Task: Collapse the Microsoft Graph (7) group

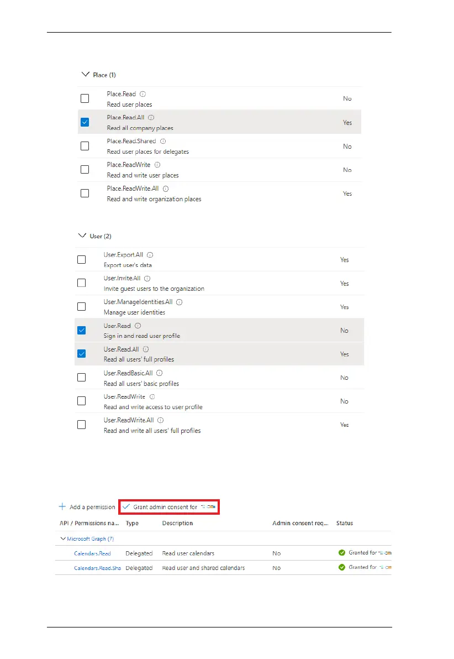Action: [62, 538]
